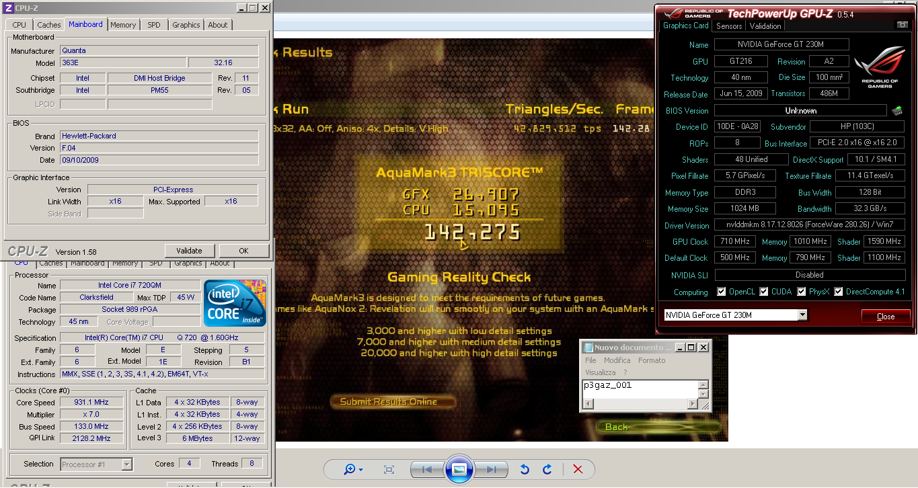Switch to the Caches tab in CPU-Z
918x488 pixels.
click(49, 25)
